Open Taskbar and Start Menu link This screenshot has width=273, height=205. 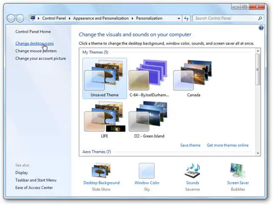coord(36,180)
